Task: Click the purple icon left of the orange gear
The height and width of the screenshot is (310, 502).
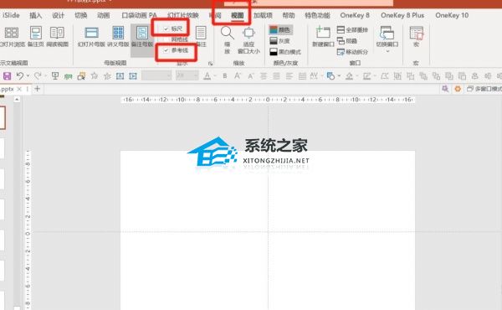Action: click(x=445, y=89)
